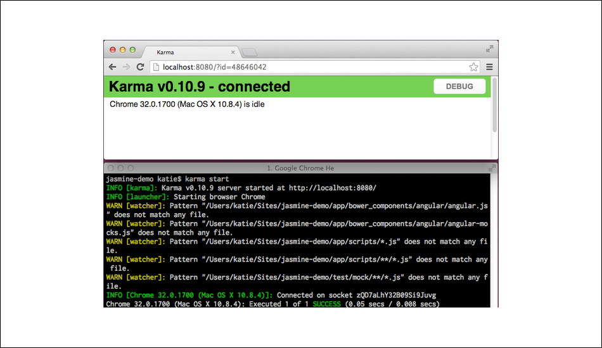Open Chrome's hamburger menu
The height and width of the screenshot is (348, 602).
tap(489, 67)
